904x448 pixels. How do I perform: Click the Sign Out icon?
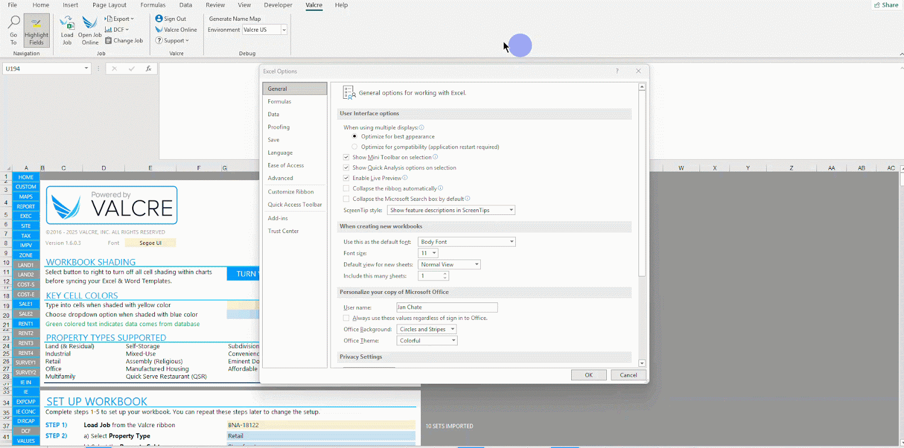click(x=159, y=19)
